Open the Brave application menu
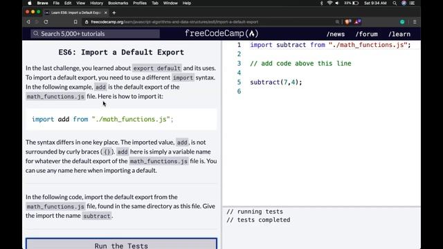This screenshot has height=249, width=443. coord(42,3)
